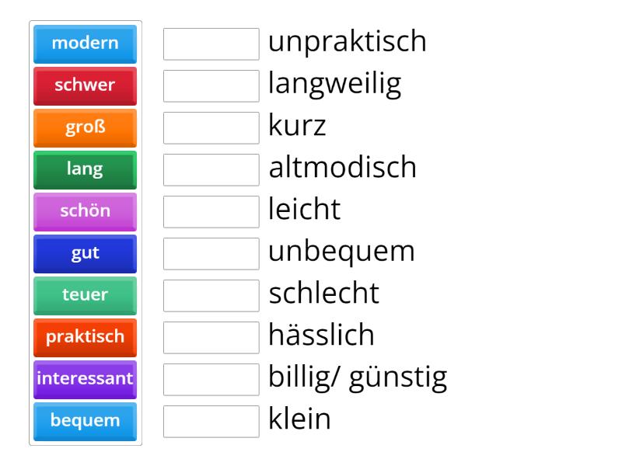Select the red 'schwer' word tile
The image size is (622, 466).
(x=86, y=85)
